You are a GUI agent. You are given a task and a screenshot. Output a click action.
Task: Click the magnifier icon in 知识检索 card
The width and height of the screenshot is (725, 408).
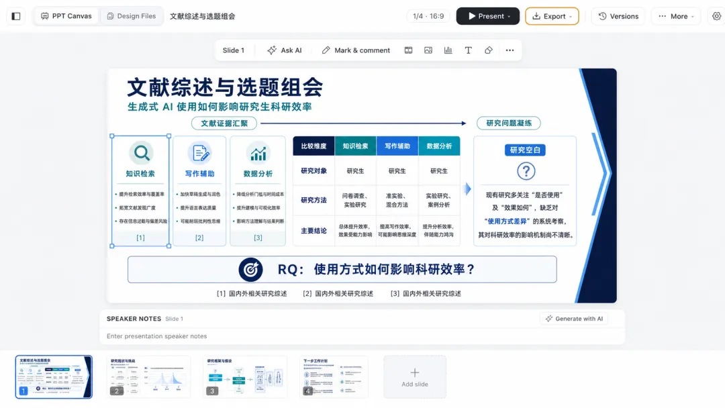[141, 153]
